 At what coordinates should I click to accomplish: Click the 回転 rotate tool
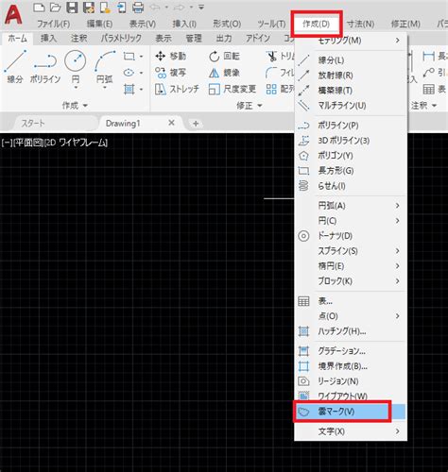(x=224, y=57)
